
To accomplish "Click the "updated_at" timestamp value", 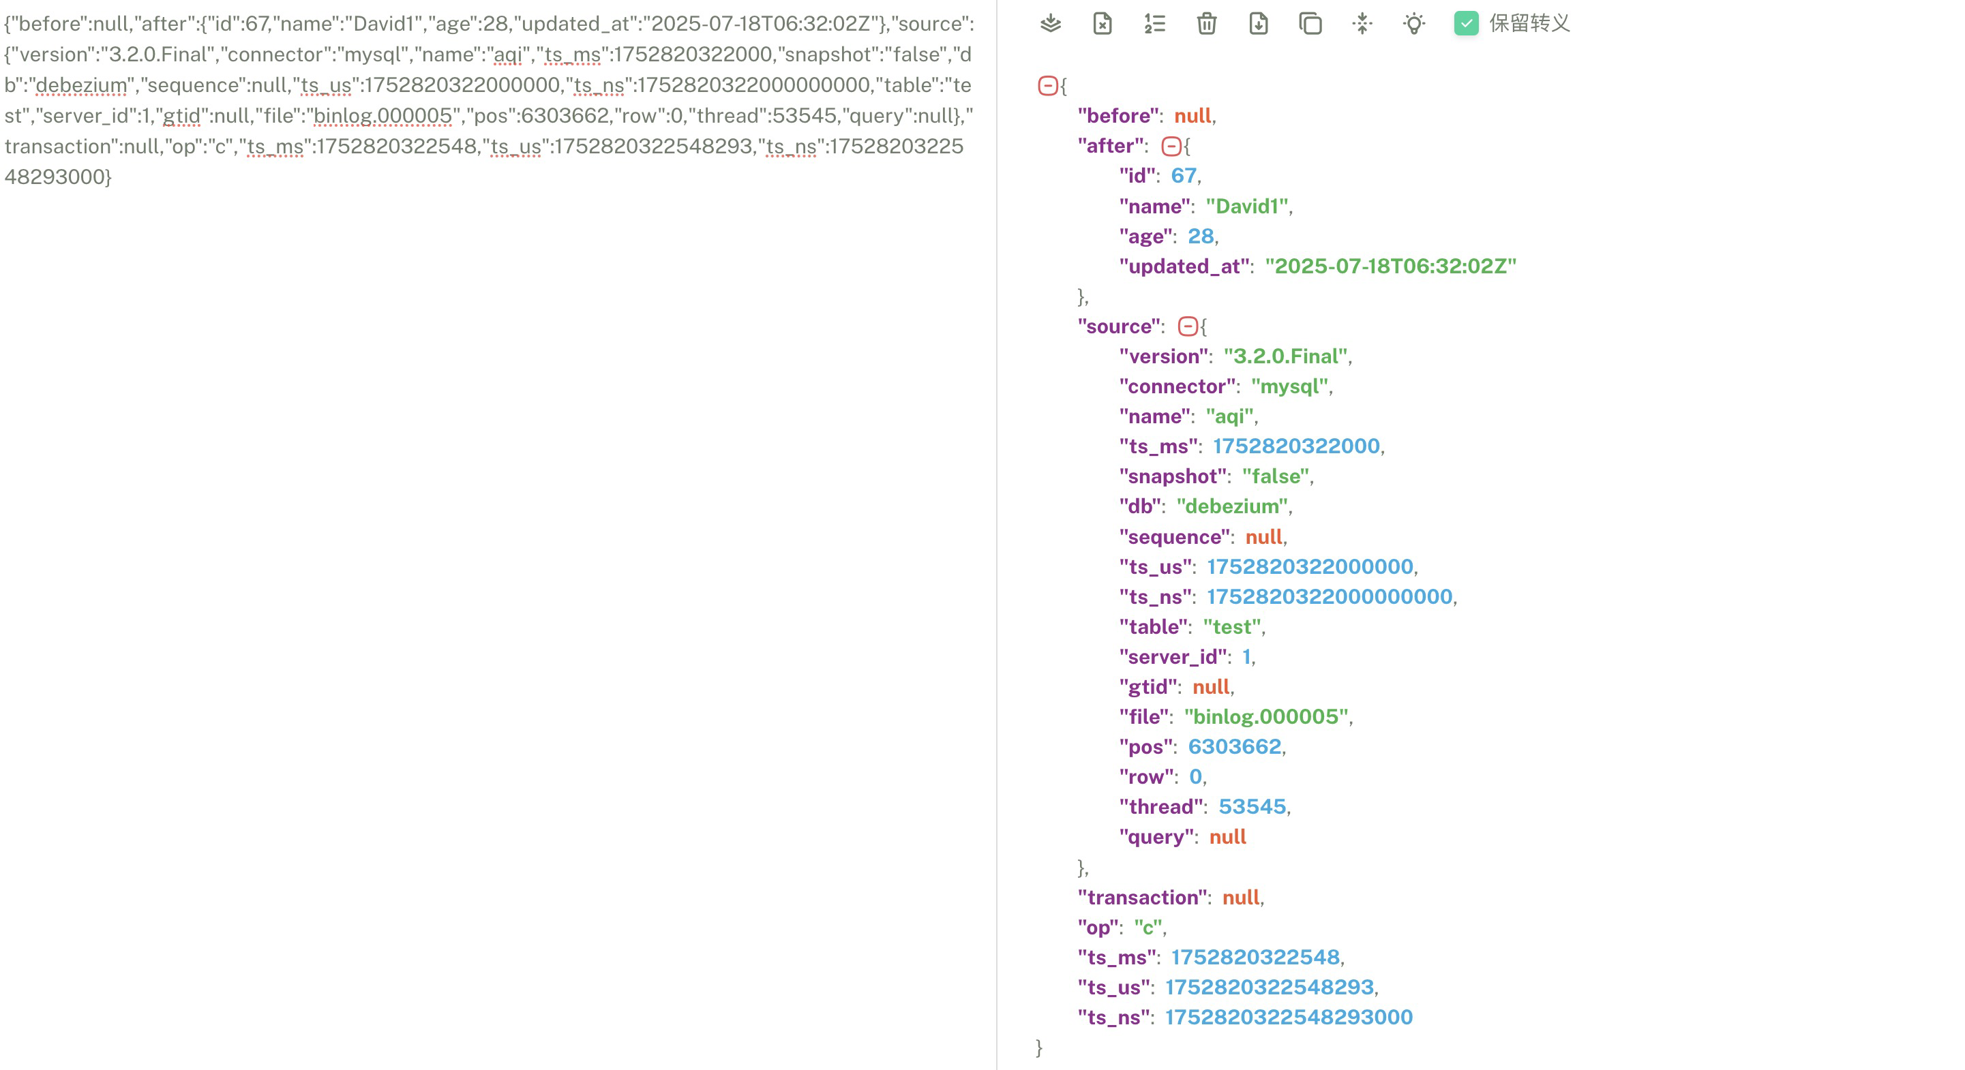I will point(1390,266).
